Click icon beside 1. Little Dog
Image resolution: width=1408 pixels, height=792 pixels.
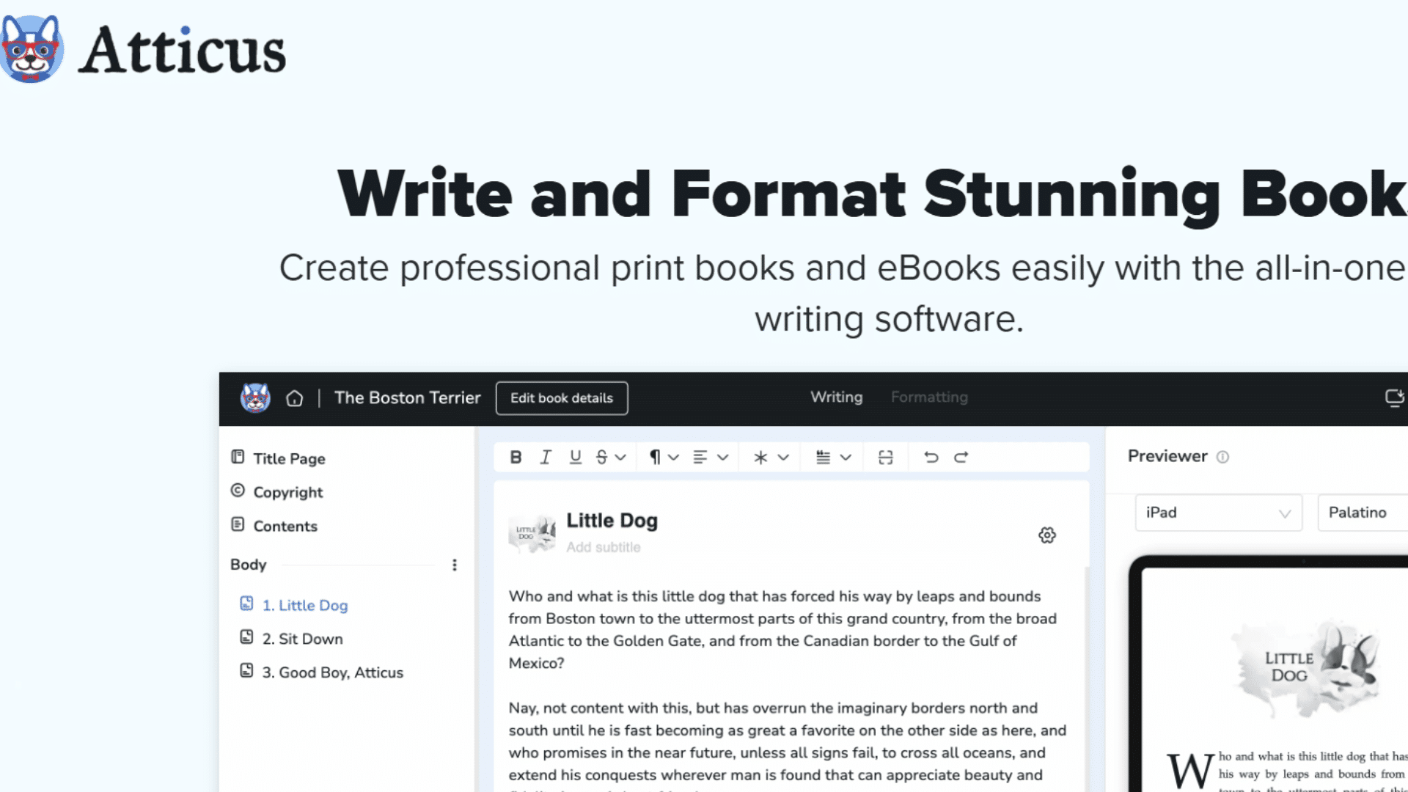[247, 604]
